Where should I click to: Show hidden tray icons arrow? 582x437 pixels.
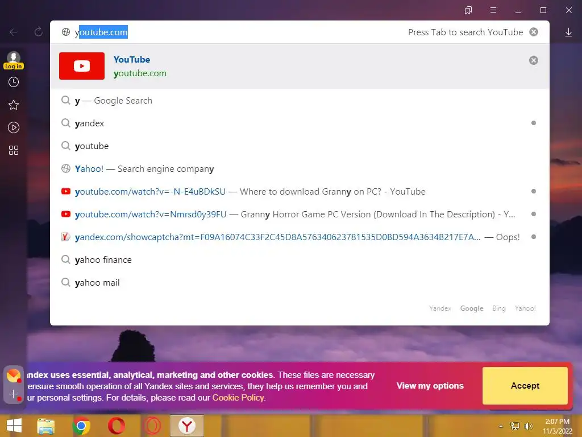coord(501,426)
